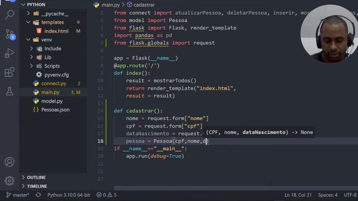
Task: Click the main.py breadcrumb Python icon
Action: tap(97, 5)
